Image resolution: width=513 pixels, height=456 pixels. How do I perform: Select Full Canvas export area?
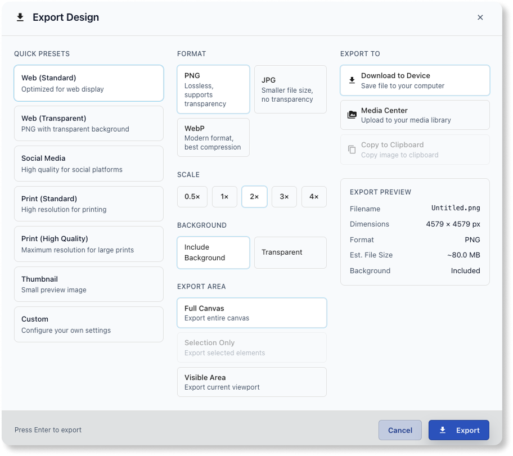pos(251,313)
